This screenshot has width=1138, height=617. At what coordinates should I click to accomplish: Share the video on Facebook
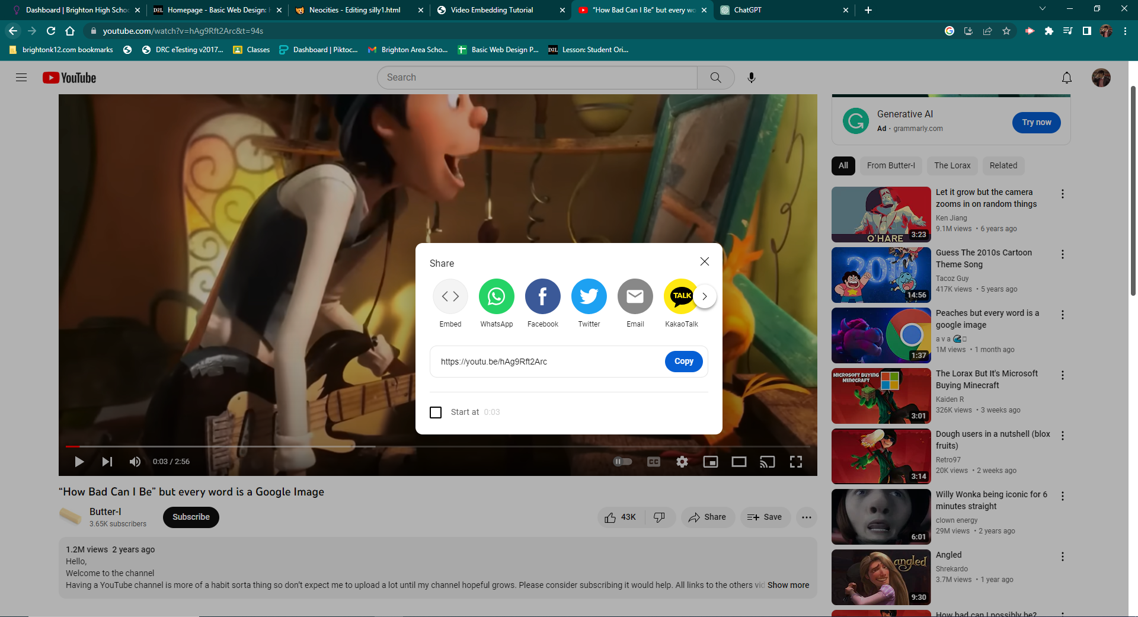coord(543,303)
